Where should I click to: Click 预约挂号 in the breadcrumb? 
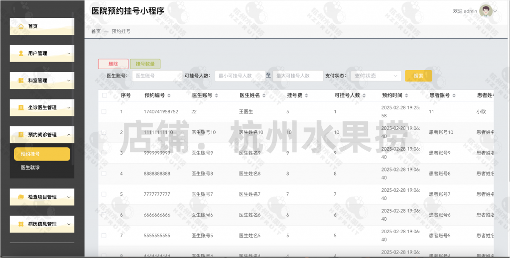pyautogui.click(x=121, y=31)
